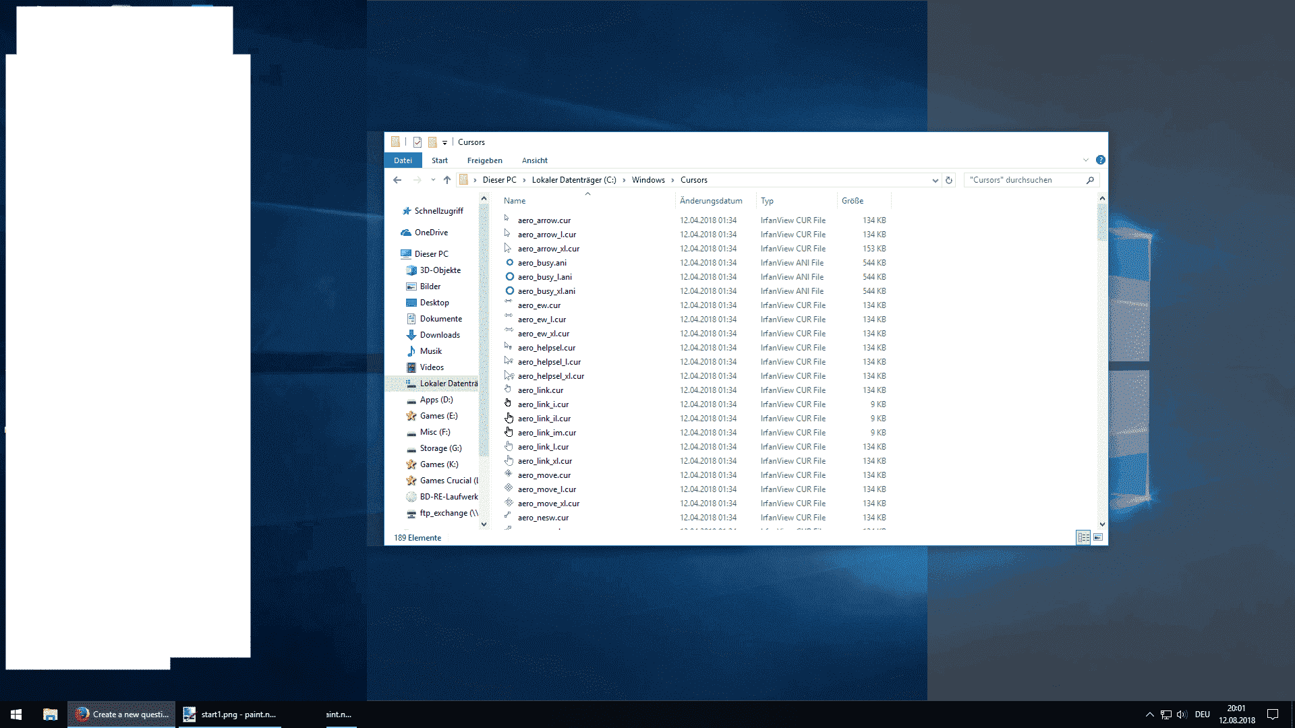Go back using the back arrow

[x=397, y=180]
